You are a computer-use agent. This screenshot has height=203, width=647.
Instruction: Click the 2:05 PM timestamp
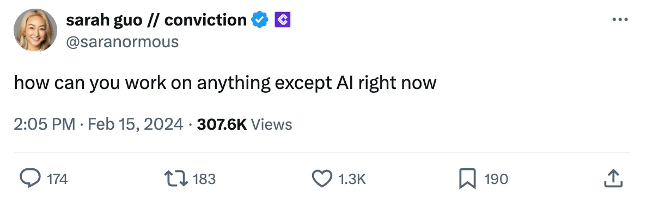[x=45, y=124]
